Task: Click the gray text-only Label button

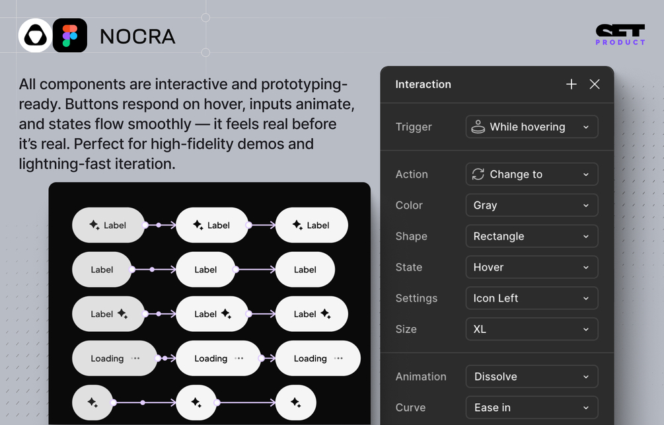Action: [102, 270]
